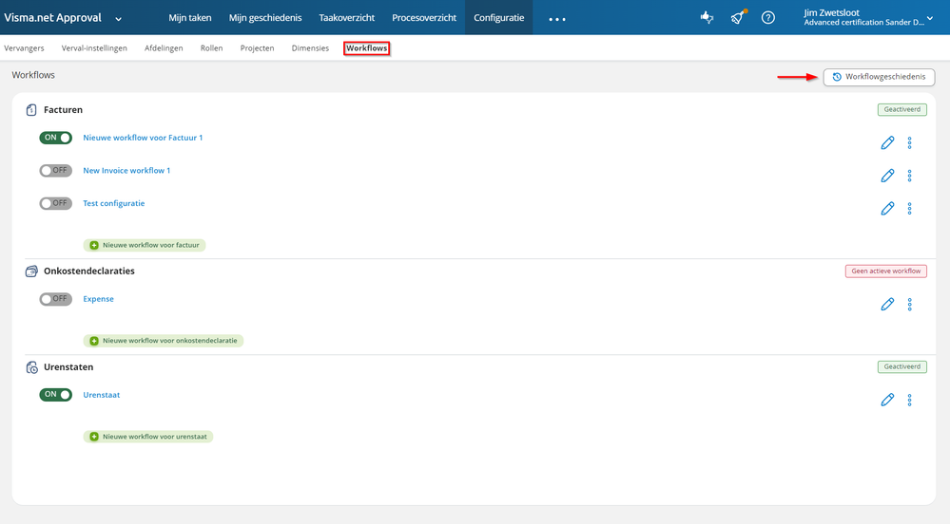
Task: Open the Urenstaat workflow link
Action: coord(101,395)
